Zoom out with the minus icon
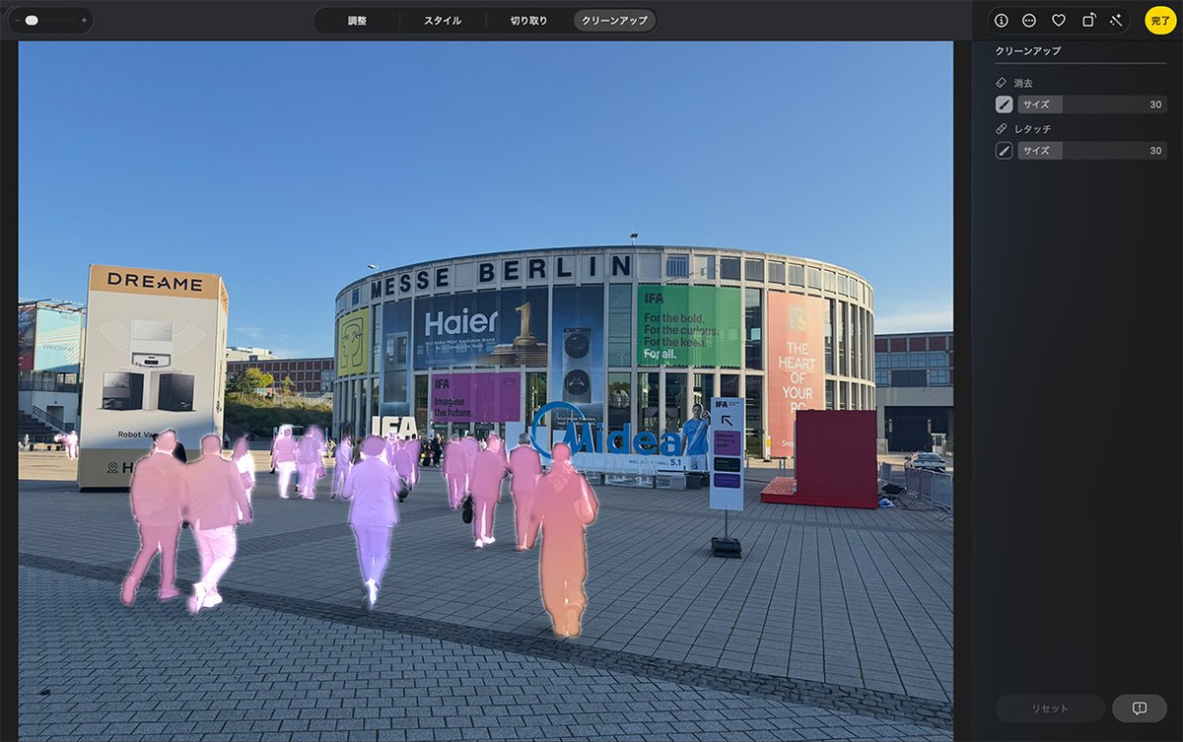This screenshot has width=1183, height=742. (x=19, y=20)
